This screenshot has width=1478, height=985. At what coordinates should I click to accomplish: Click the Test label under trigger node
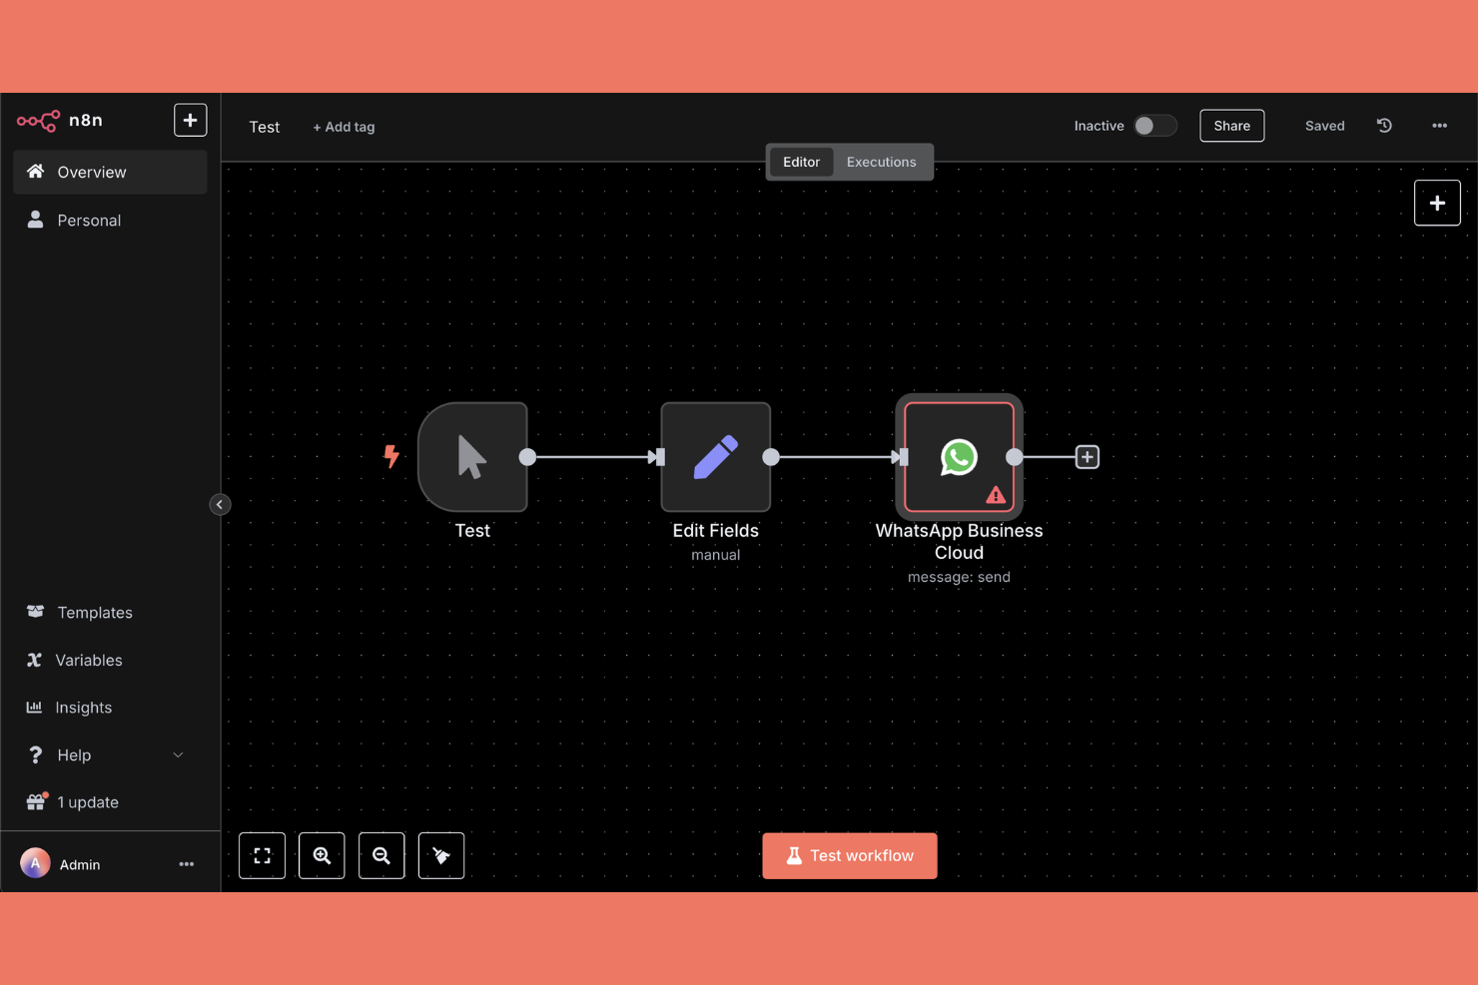pyautogui.click(x=472, y=531)
